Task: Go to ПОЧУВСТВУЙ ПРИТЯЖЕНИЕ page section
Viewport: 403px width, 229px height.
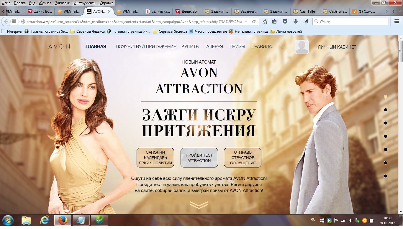Action: coord(146,47)
